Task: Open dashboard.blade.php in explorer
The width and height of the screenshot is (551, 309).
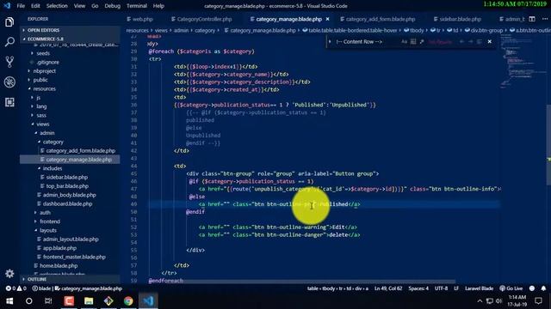Action: 67,204
